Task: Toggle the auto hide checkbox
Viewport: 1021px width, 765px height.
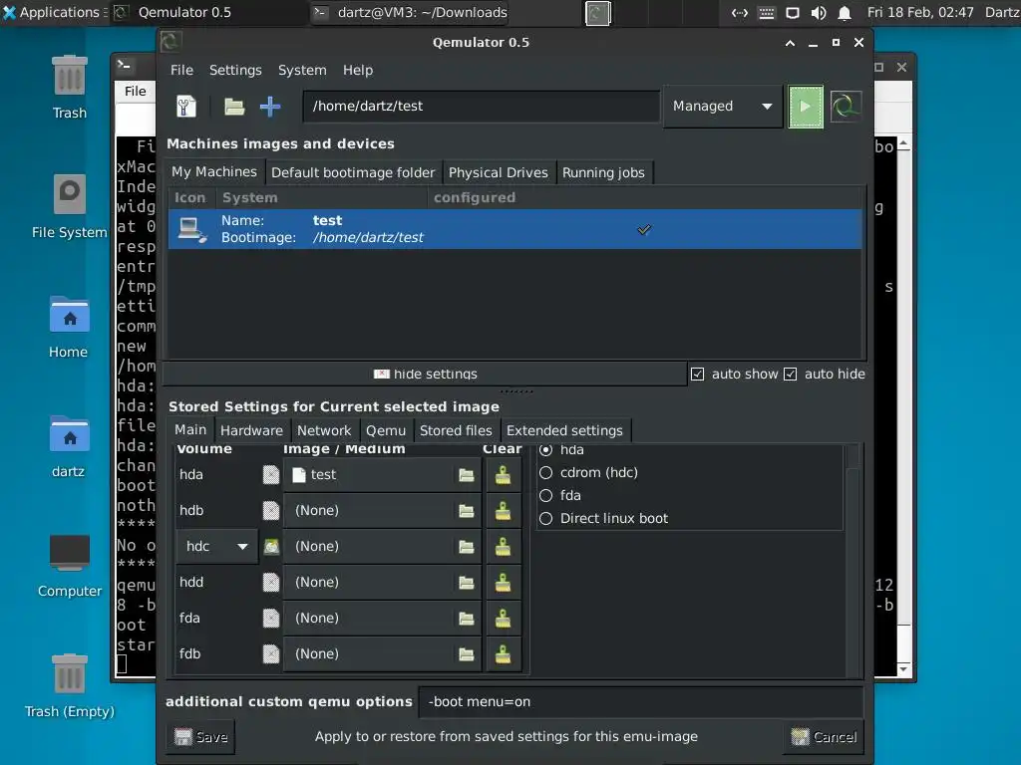Action: [x=790, y=375]
